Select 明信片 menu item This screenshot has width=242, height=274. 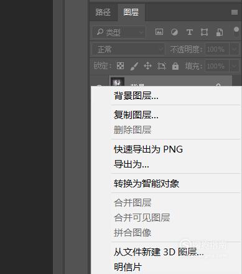[x=128, y=267]
